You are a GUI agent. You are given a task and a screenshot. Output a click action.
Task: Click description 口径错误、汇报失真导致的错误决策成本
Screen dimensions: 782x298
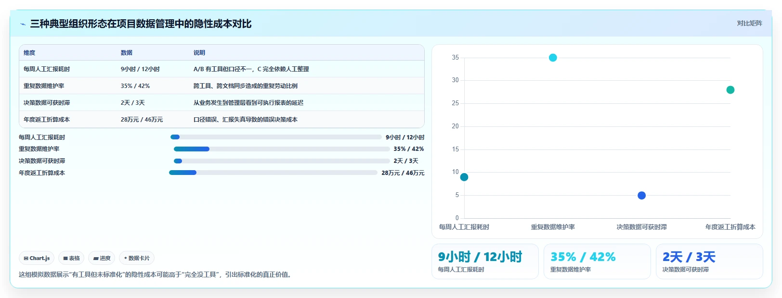(x=246, y=120)
